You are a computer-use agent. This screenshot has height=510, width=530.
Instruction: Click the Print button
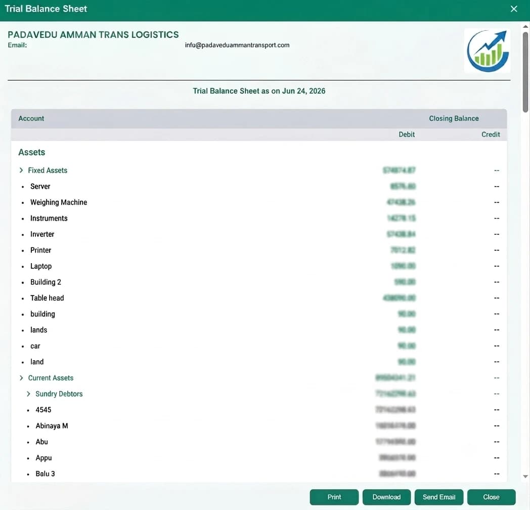(x=334, y=497)
